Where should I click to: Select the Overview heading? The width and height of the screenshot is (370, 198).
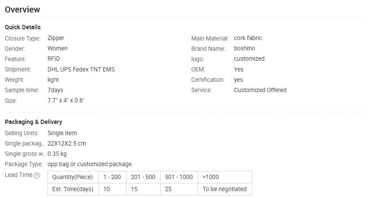point(22,9)
